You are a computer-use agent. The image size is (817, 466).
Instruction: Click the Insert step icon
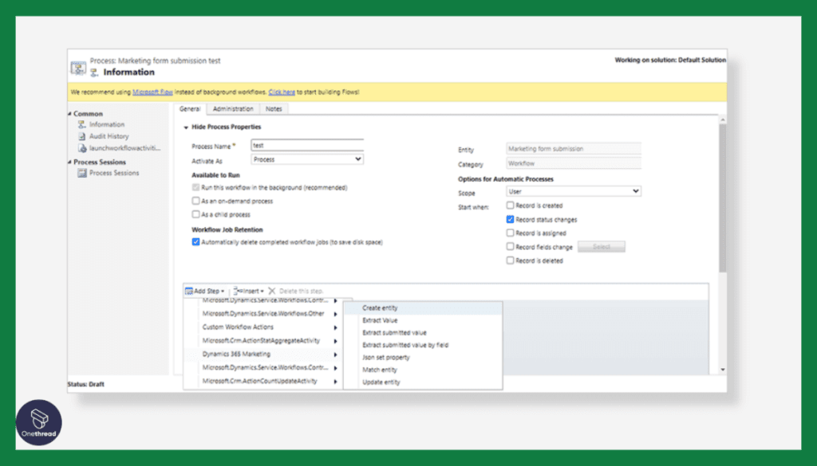tap(236, 291)
